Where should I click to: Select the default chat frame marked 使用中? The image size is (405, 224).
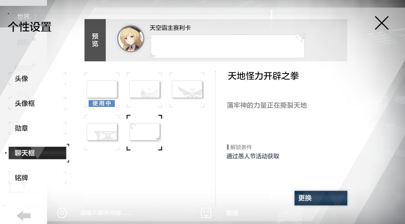tap(102, 89)
